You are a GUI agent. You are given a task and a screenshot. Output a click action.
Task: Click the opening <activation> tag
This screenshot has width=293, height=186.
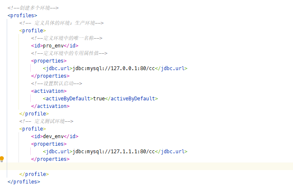point(49,91)
